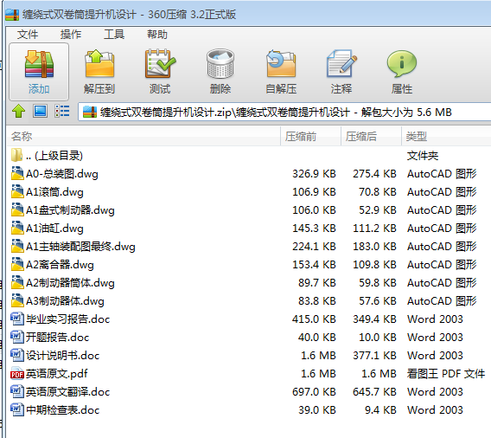
Task: Click the Delete (删除) trash bin icon
Action: (220, 64)
